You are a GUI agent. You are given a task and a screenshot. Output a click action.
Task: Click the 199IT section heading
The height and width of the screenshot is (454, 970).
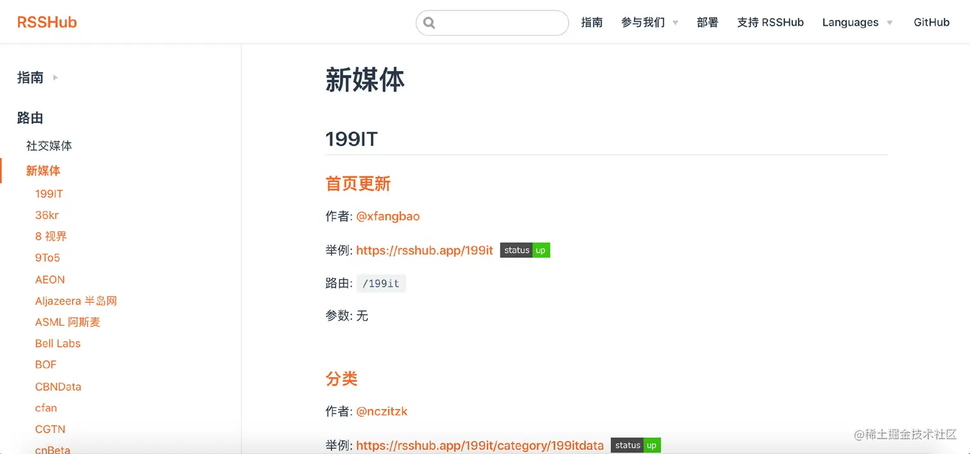pos(352,139)
